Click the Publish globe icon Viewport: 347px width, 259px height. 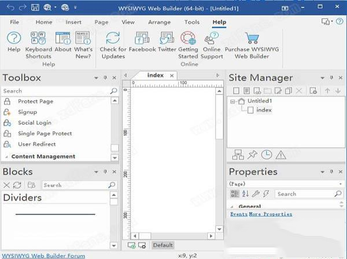tap(65, 8)
